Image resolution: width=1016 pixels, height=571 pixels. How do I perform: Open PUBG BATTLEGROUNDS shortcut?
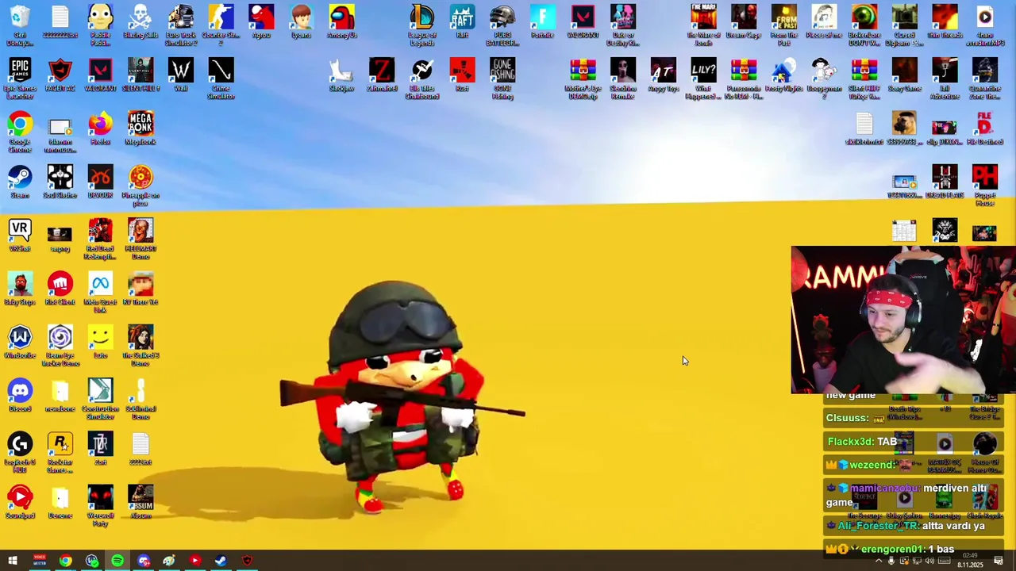coord(502,25)
